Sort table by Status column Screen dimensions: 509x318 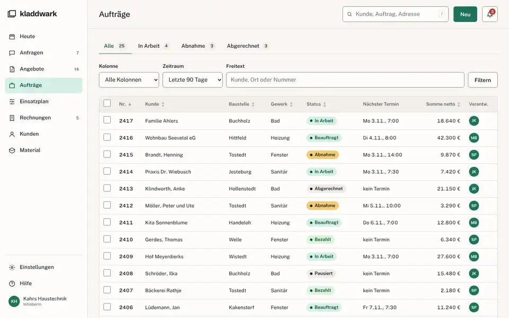pos(316,104)
